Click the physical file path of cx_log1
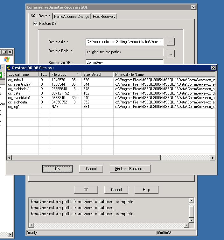This screenshot has height=240, width=224. [x=165, y=107]
